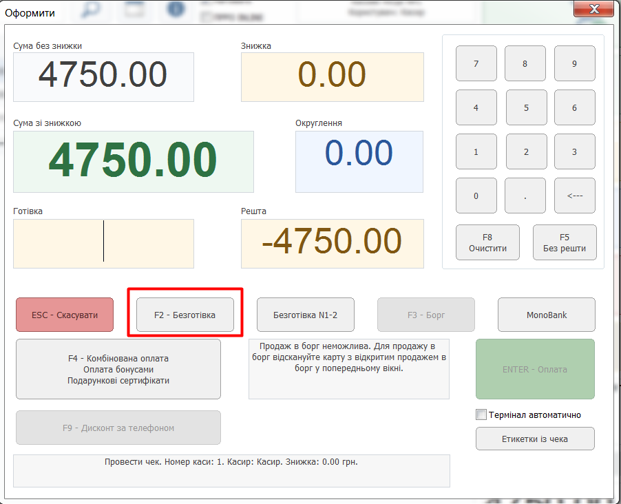Image resolution: width=621 pixels, height=504 pixels.
Task: Open F4 - Комбінована оплата options
Action: click(118, 369)
